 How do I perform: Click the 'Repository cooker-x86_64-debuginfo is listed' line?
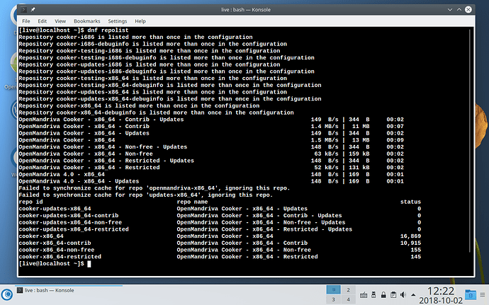(x=156, y=113)
